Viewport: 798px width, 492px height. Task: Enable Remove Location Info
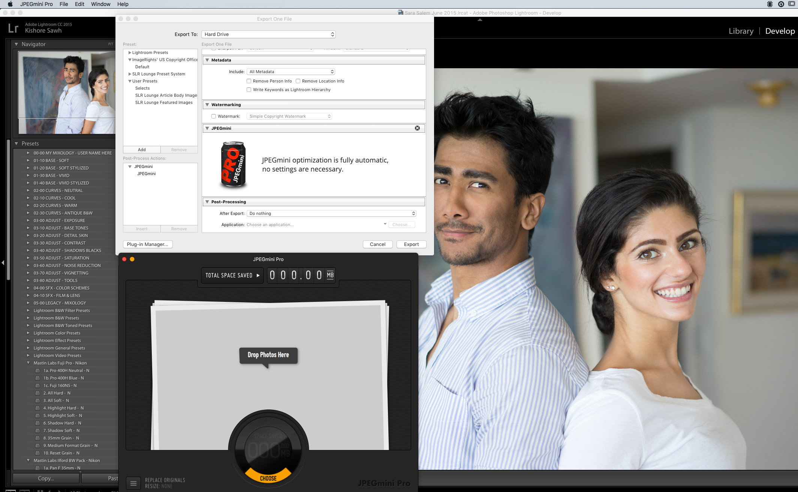click(298, 81)
